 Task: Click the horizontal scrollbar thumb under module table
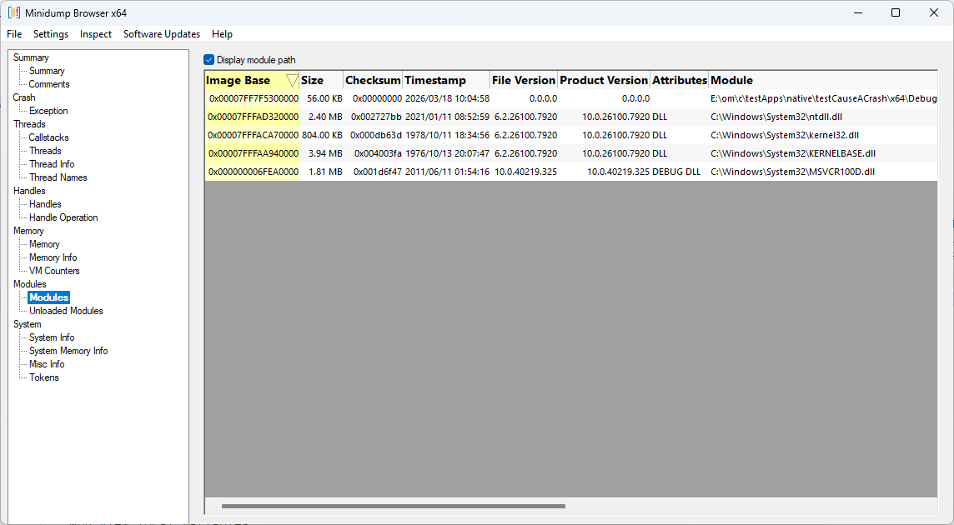pos(393,506)
